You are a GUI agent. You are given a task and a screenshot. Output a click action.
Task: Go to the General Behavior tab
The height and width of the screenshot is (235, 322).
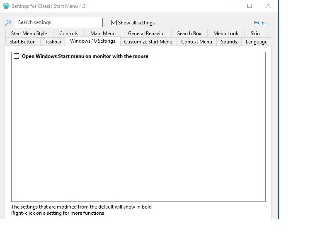(x=146, y=34)
